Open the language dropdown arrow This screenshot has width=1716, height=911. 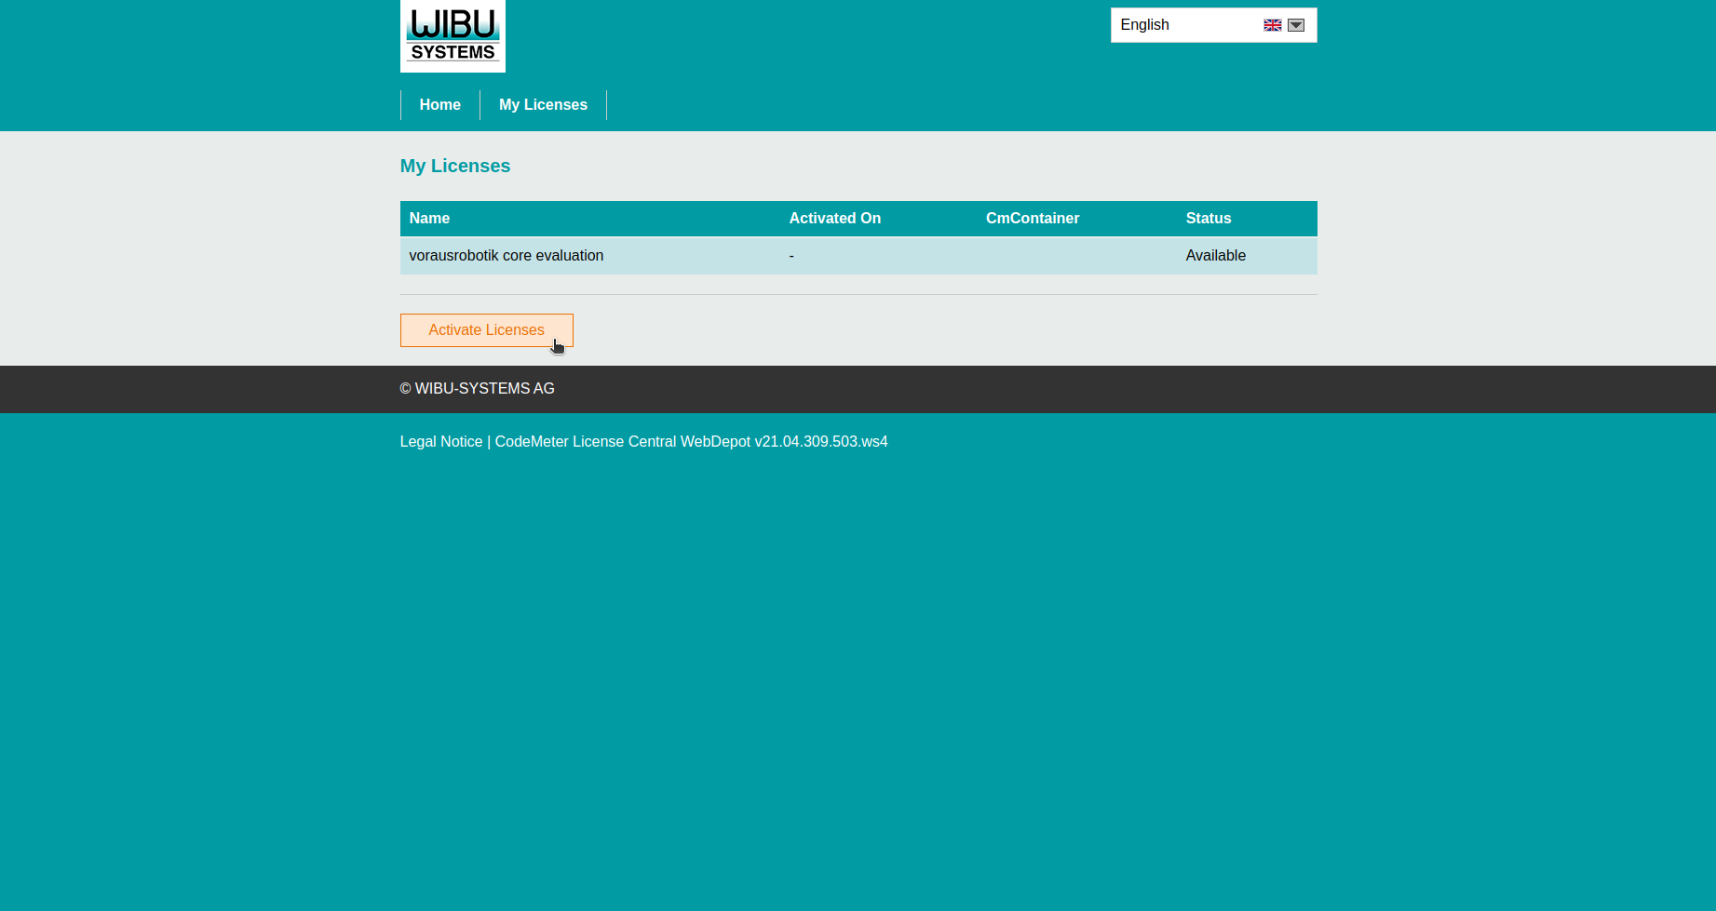click(x=1296, y=25)
